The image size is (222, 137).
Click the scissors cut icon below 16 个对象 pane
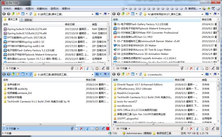pyautogui.click(x=197, y=68)
